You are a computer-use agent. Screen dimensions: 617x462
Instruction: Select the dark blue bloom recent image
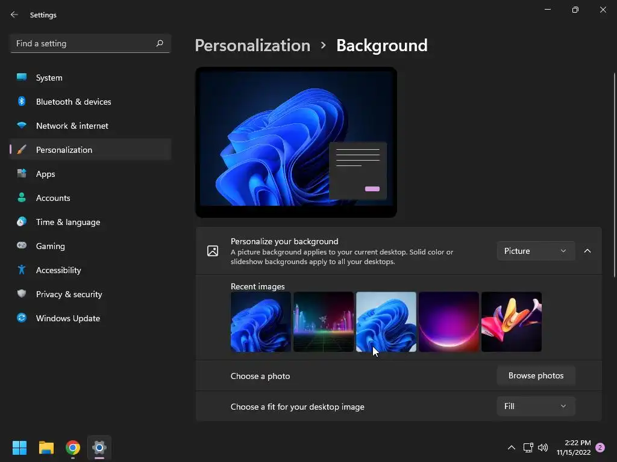[260, 322]
